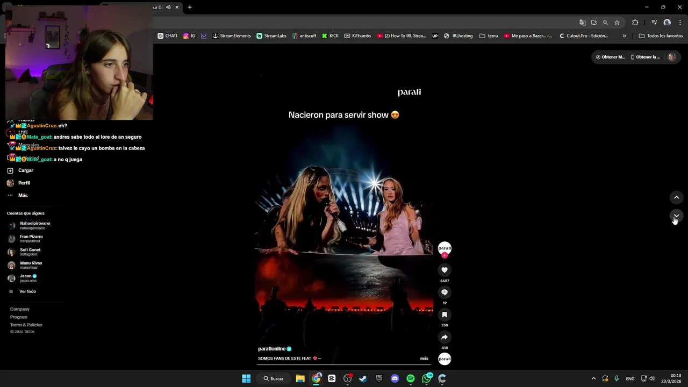Bookmark this page with the star icon
Screen dimensions: 688x387
(x=617, y=23)
